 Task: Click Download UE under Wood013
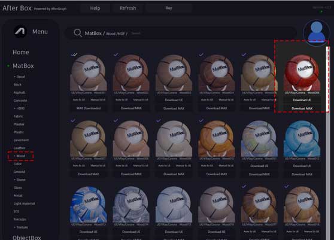click(89, 232)
